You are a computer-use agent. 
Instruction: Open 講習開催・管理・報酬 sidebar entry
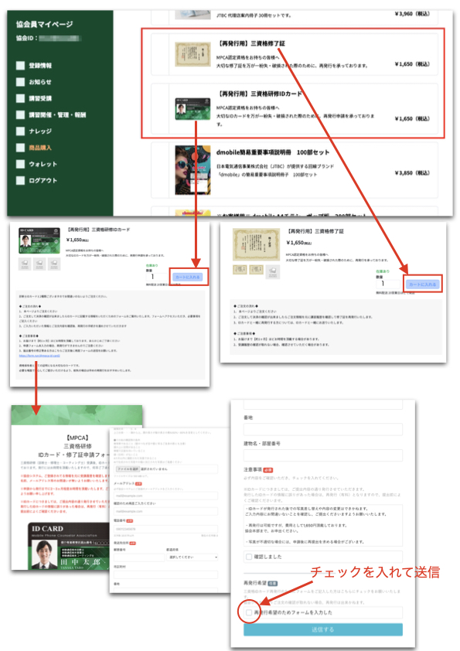tap(57, 114)
